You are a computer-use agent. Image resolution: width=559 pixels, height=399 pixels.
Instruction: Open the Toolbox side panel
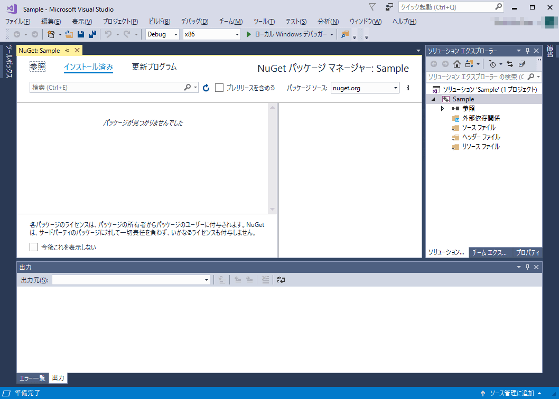[x=10, y=61]
